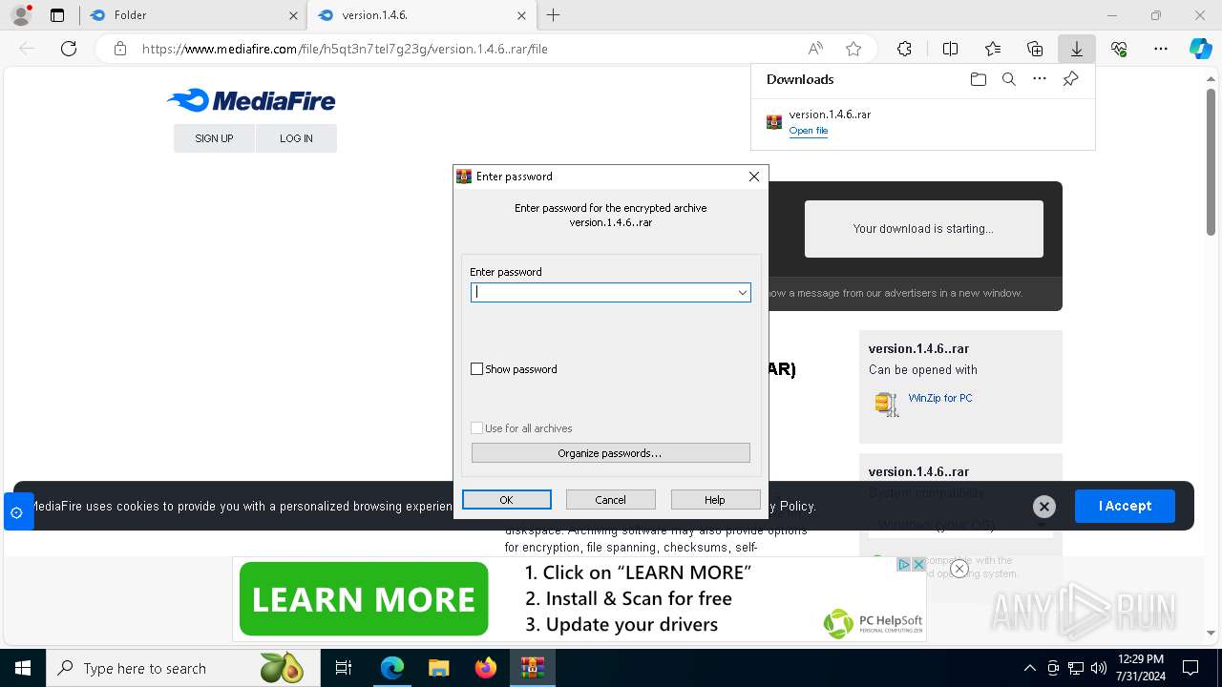Click the Windows Start button

23,668
